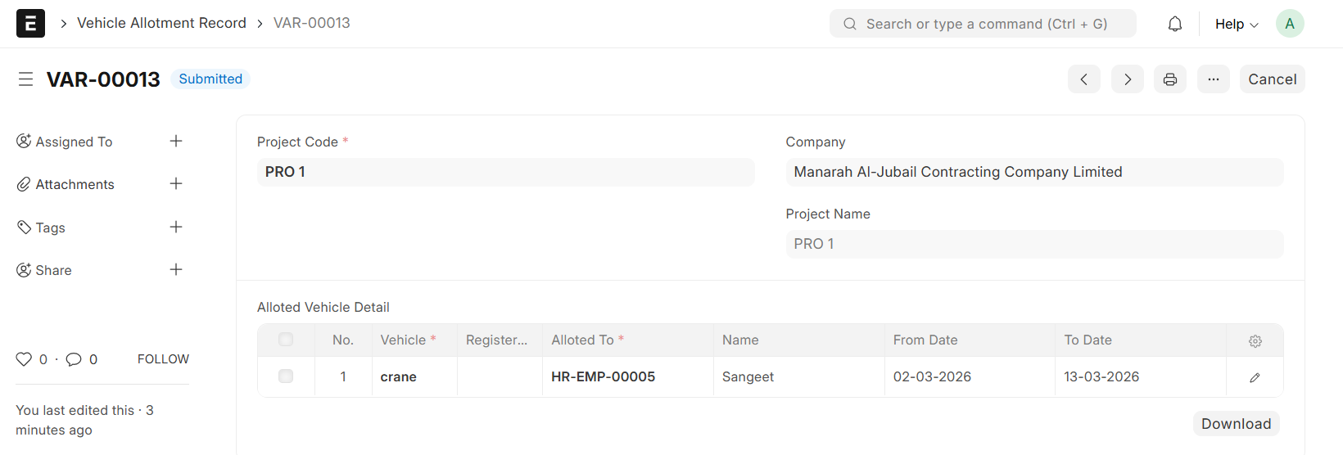Open comments speech bubble icon

(x=74, y=359)
